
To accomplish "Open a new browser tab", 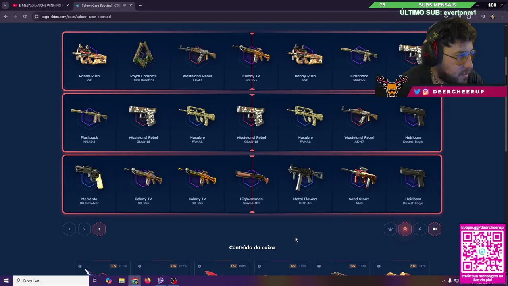I will coord(140,5).
